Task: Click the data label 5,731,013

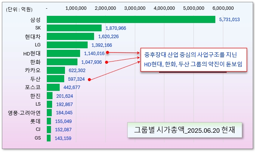Action: (229, 20)
